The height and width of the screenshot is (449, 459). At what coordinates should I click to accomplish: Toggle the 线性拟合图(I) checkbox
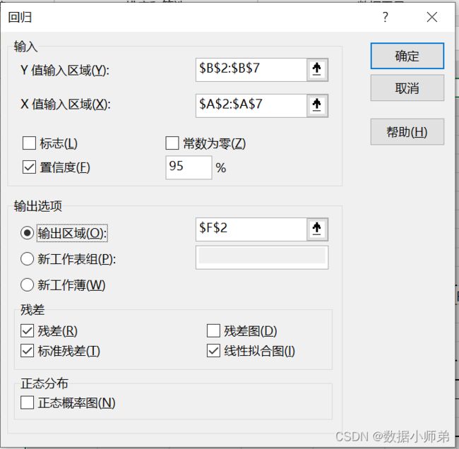(x=213, y=351)
